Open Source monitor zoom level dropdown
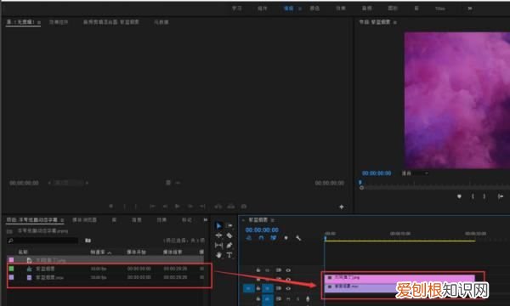Screen dimensions: 510x306 [x=68, y=183]
